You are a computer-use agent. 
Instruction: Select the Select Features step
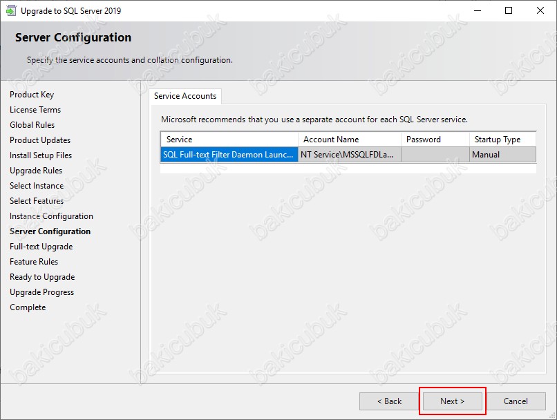37,201
